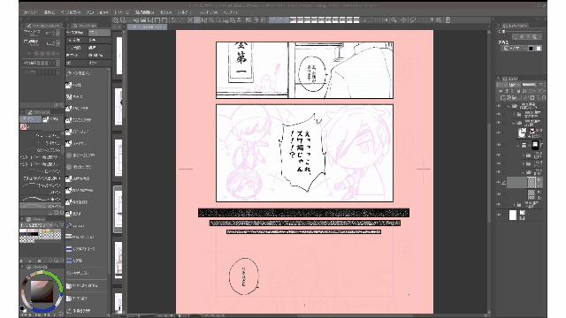Open the ページ管理 (Page management) menu
The width and height of the screenshot is (566, 318).
coord(71,12)
